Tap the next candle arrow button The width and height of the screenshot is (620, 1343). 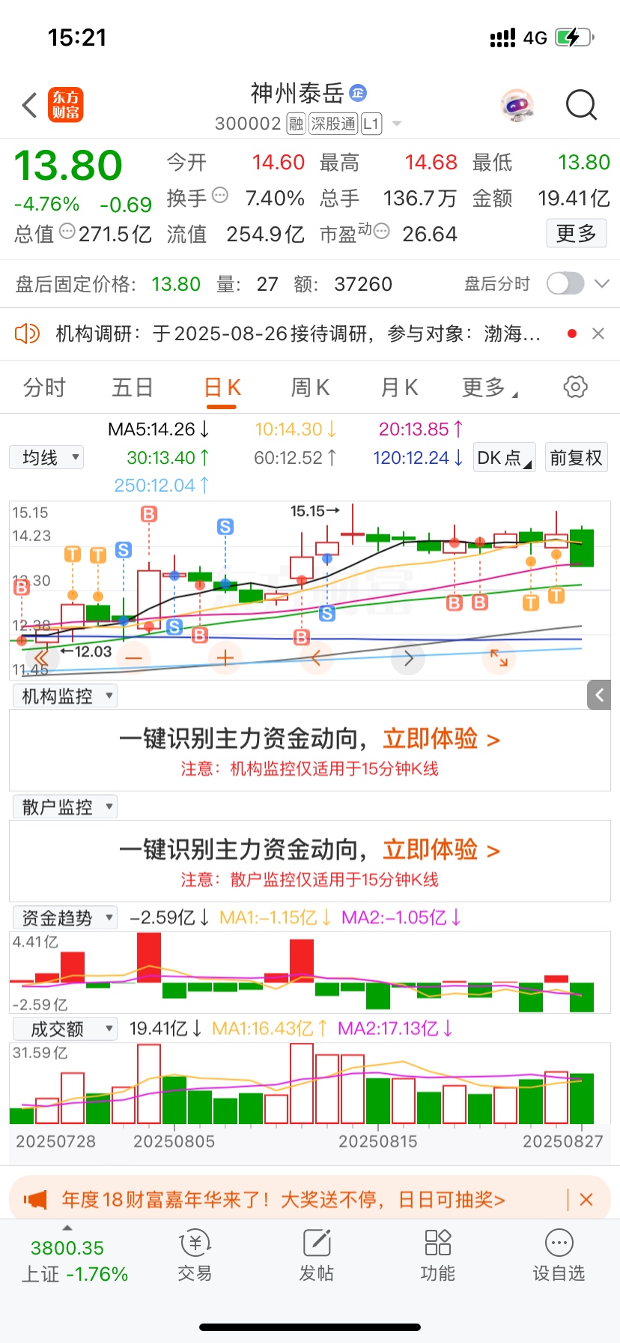[408, 659]
